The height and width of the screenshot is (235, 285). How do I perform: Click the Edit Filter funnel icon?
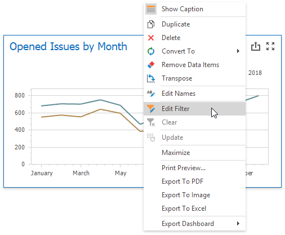coord(151,109)
